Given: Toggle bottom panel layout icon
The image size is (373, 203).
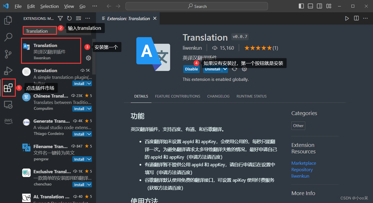Looking at the screenshot, I should coord(310,6).
